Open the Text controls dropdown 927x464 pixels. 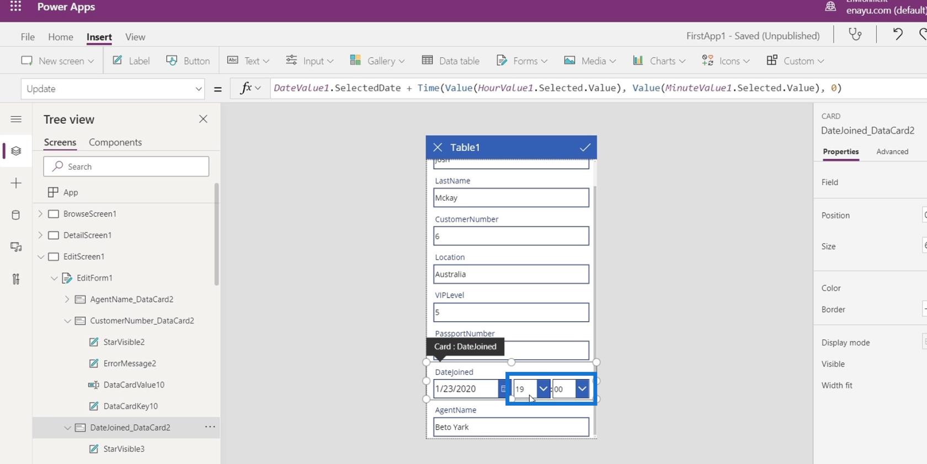pos(248,61)
